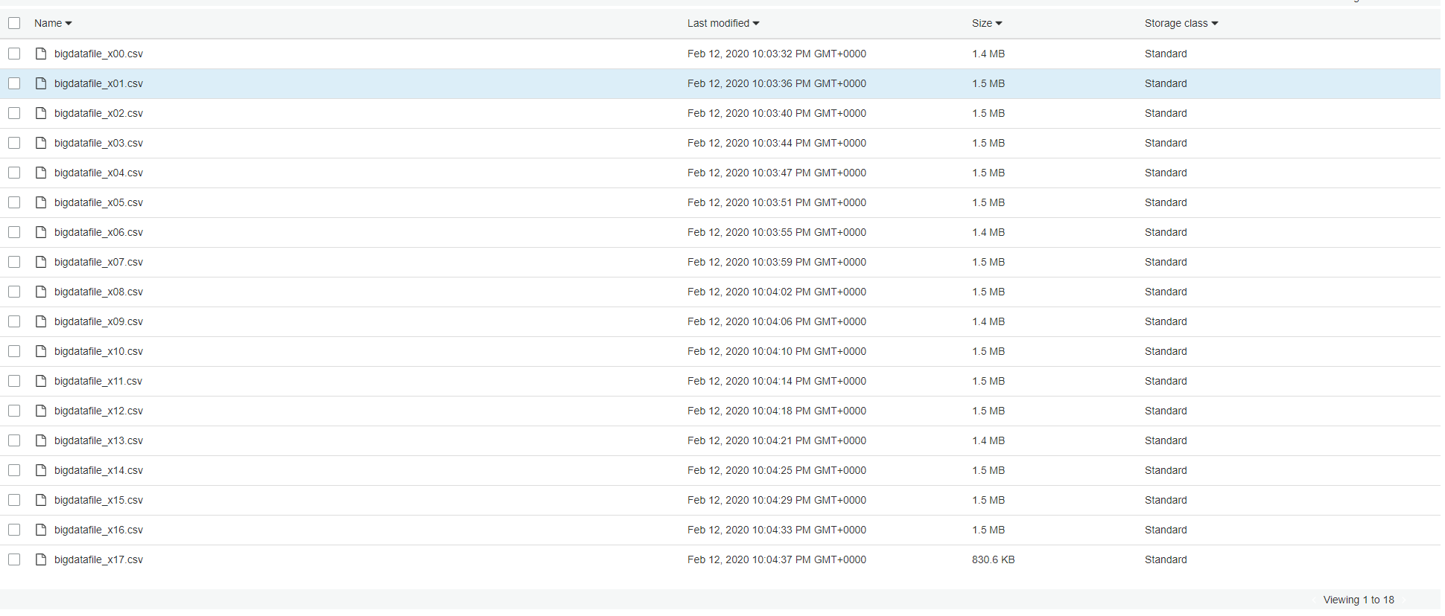Select the checkbox for bigdatafile_x08.csv row

pyautogui.click(x=14, y=292)
